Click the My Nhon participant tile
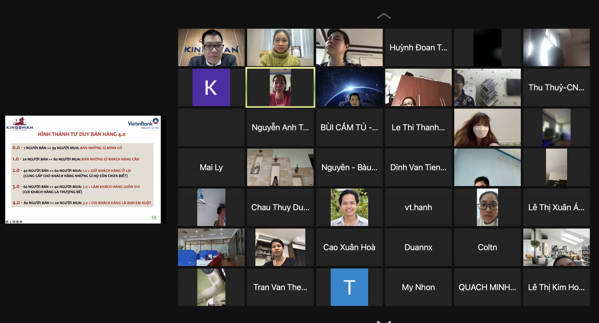 click(418, 287)
